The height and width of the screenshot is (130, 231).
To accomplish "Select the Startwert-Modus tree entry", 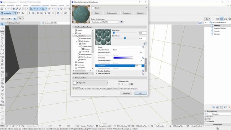I will pos(86,39).
